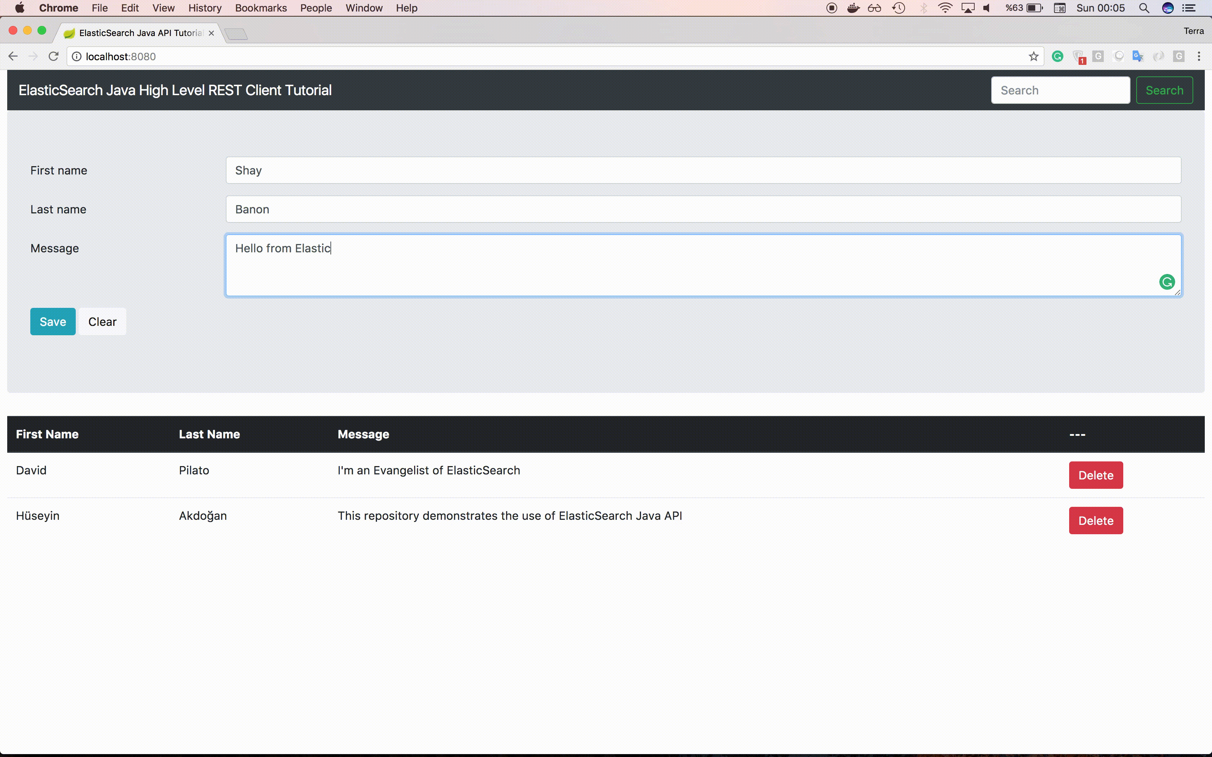This screenshot has width=1212, height=757.
Task: Bookmark page with the star icon
Action: coord(1033,57)
